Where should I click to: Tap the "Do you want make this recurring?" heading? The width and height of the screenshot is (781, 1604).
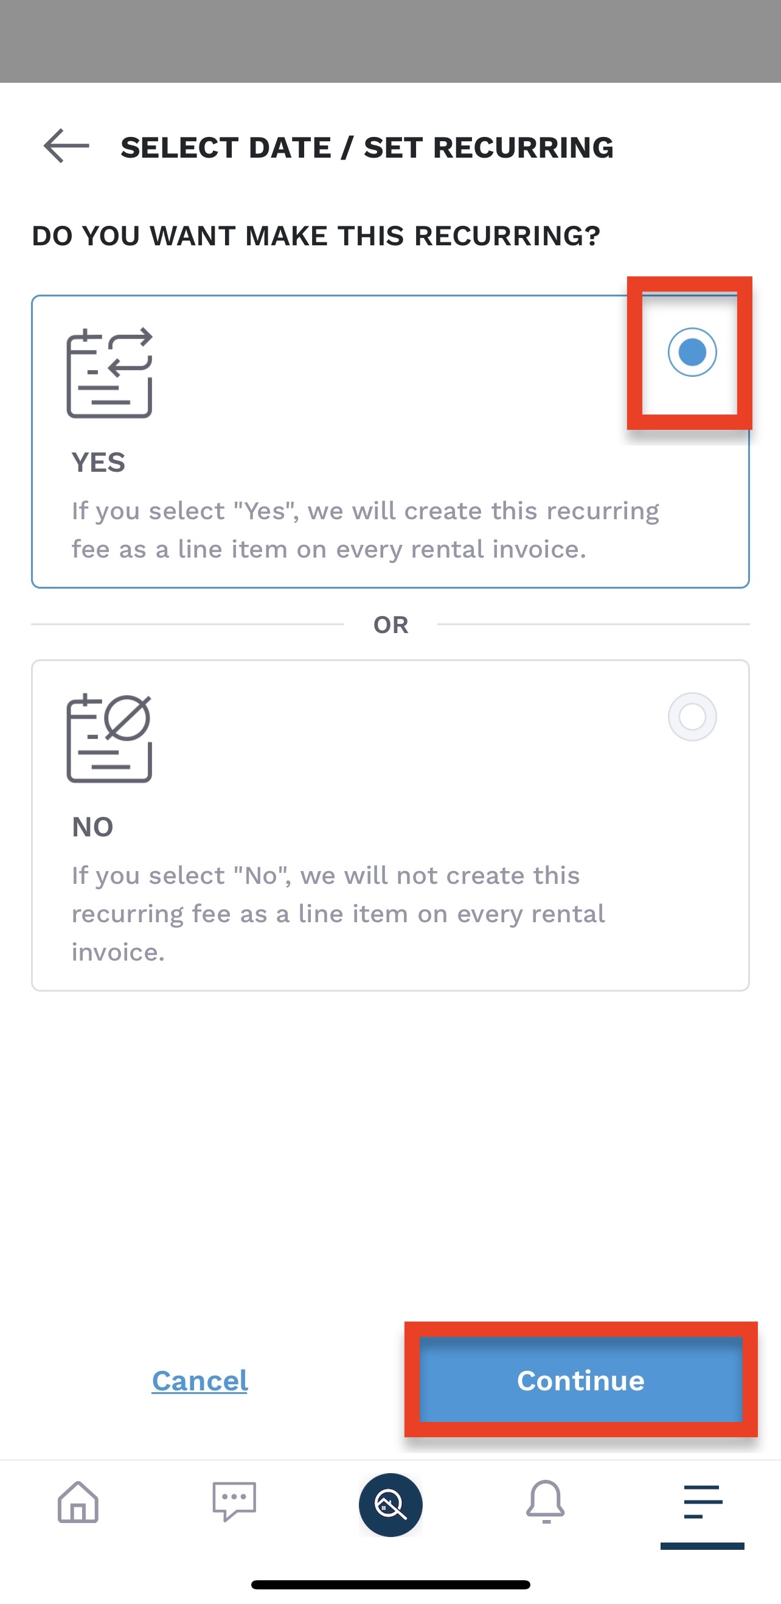(x=316, y=236)
